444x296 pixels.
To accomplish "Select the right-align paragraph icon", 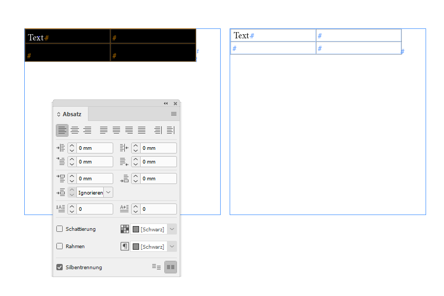I will 87,130.
